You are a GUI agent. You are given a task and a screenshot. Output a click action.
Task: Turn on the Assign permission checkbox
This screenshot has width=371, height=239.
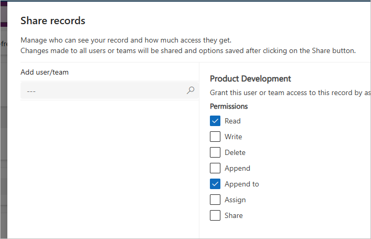click(x=215, y=200)
